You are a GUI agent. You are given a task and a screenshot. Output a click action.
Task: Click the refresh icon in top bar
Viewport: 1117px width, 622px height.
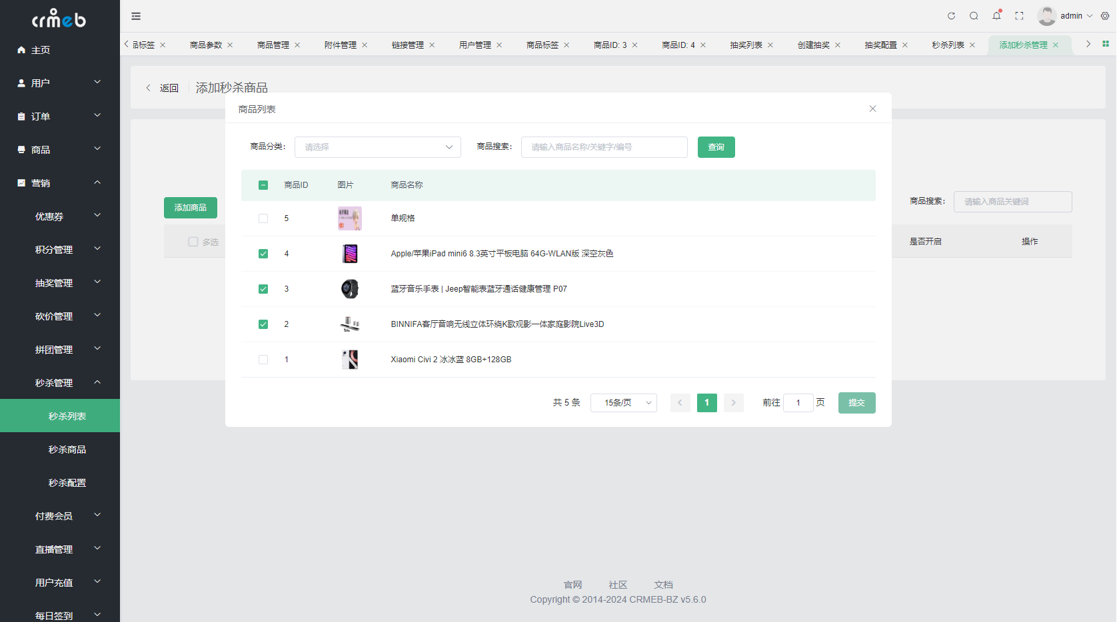[951, 16]
